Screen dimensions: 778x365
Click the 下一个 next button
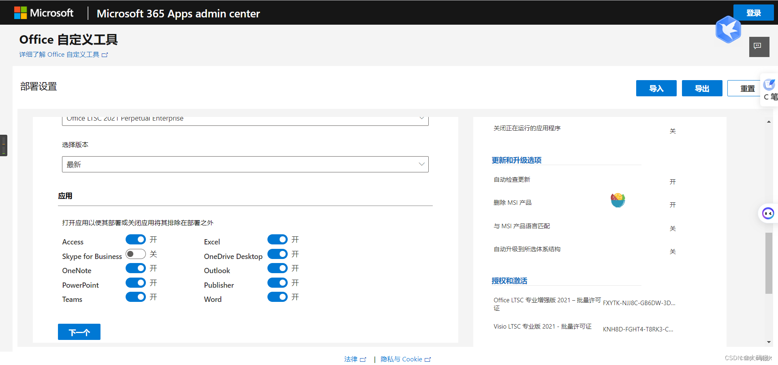[79, 332]
